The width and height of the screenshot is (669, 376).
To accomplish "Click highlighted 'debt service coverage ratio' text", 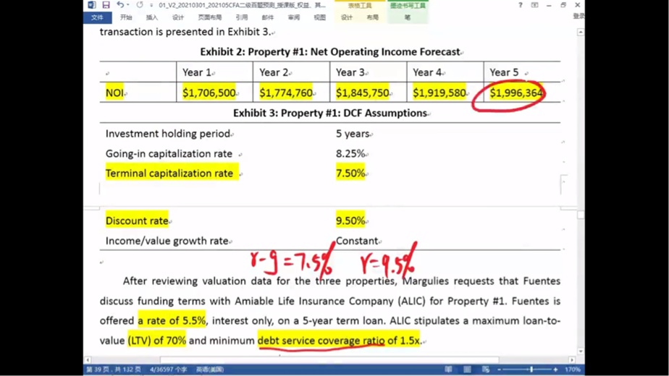I will (x=321, y=341).
